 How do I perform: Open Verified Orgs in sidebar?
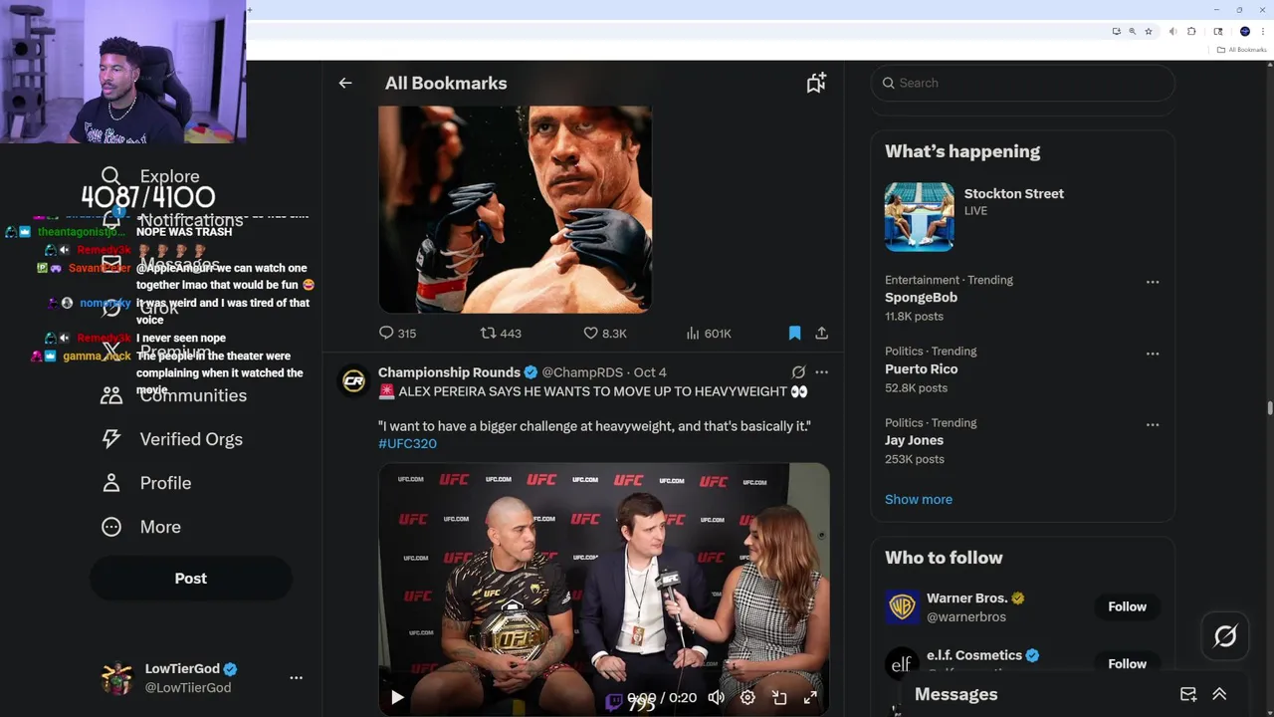(171, 439)
